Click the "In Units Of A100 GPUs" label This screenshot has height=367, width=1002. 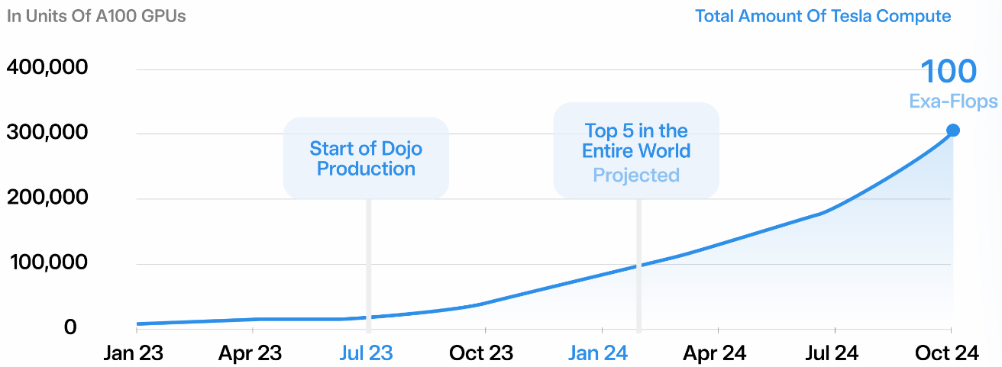click(x=95, y=16)
